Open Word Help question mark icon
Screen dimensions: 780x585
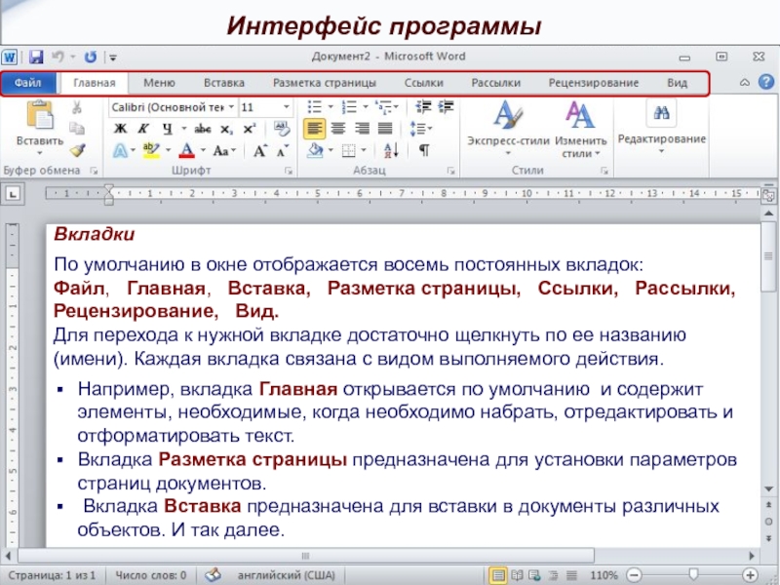[x=764, y=83]
